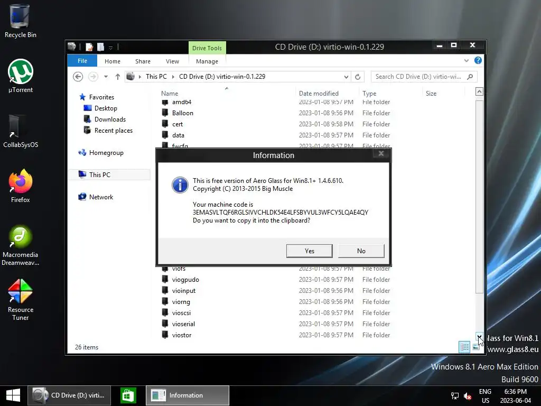The width and height of the screenshot is (541, 406).
Task: Click the network tray icon
Action: click(x=455, y=396)
